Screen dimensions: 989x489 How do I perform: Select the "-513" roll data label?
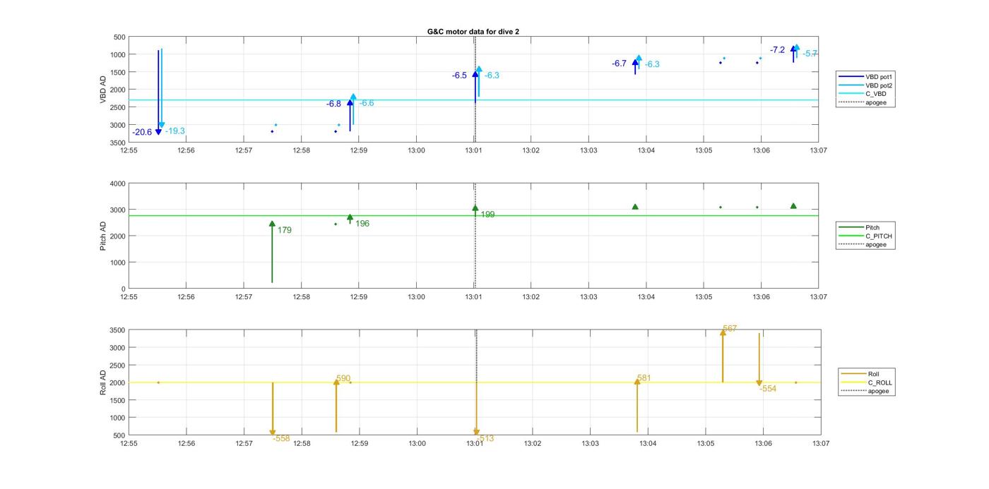pos(485,438)
